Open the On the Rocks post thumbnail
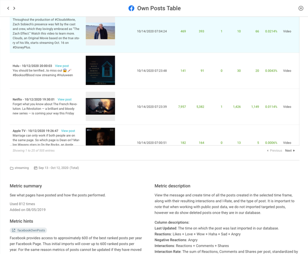The image size is (308, 254). [100, 137]
